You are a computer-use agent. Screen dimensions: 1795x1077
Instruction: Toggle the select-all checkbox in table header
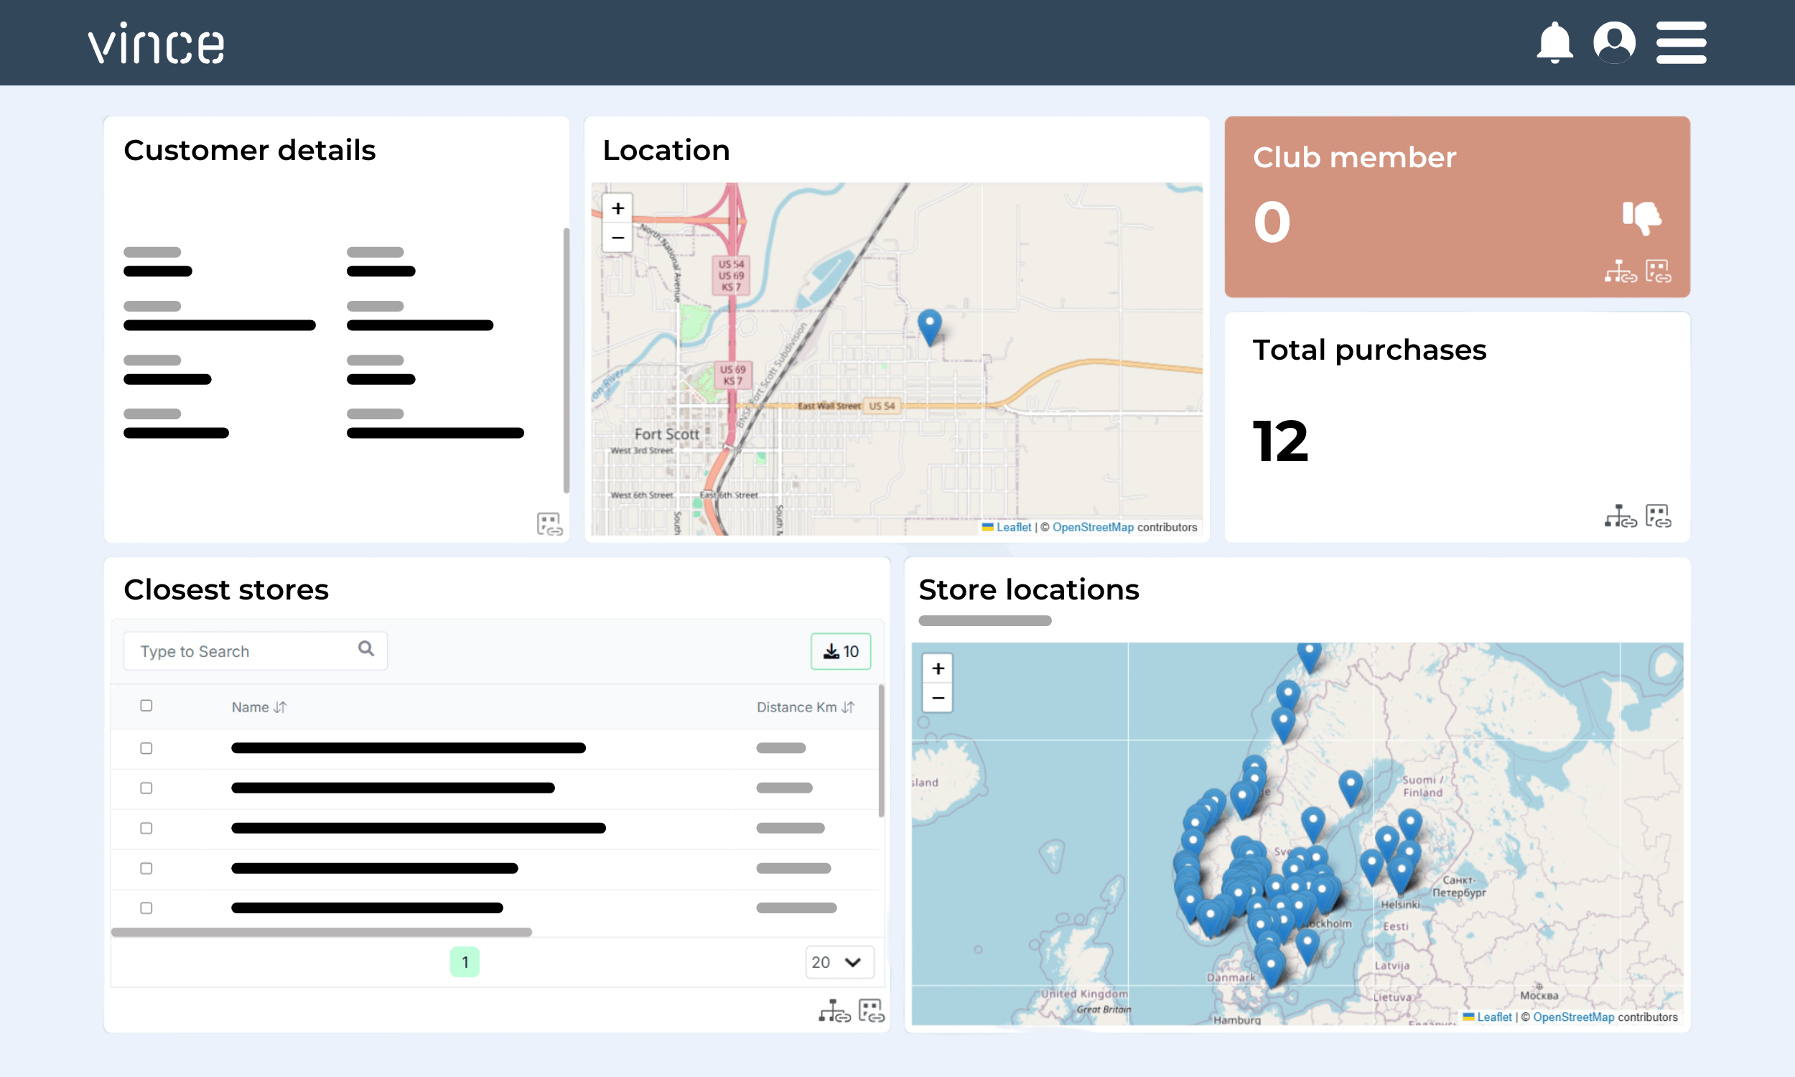point(146,705)
